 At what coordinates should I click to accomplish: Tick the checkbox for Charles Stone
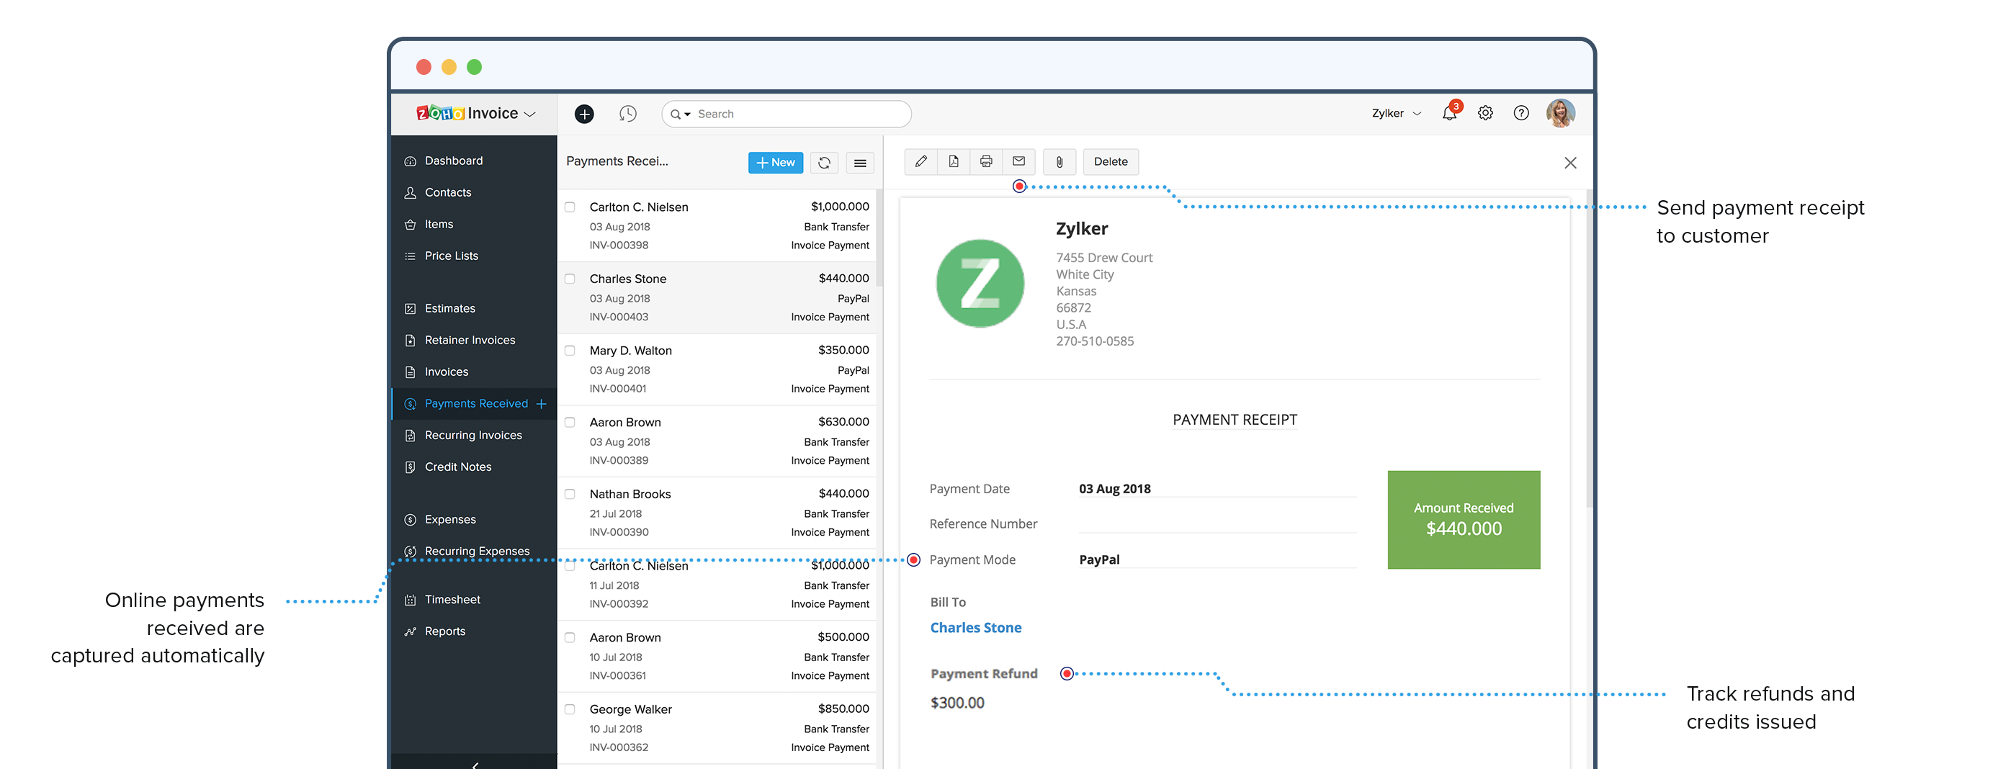coord(570,279)
